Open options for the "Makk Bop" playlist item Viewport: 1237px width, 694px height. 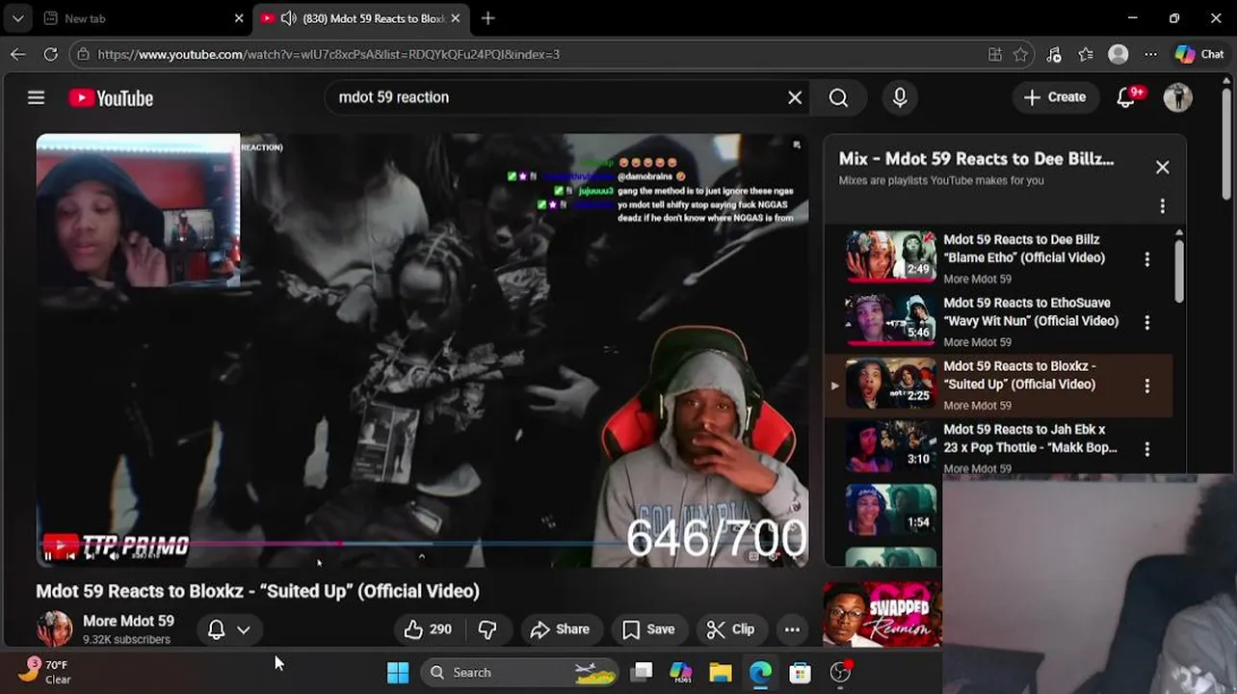(1146, 449)
